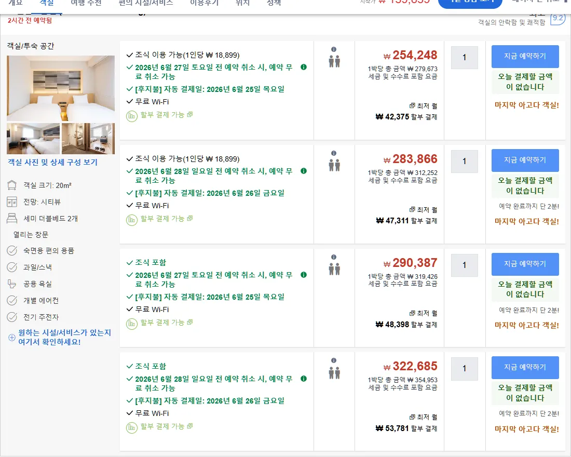Book the ₩322,685 rate with 지금 예약하기
The image size is (571, 457).
525,368
